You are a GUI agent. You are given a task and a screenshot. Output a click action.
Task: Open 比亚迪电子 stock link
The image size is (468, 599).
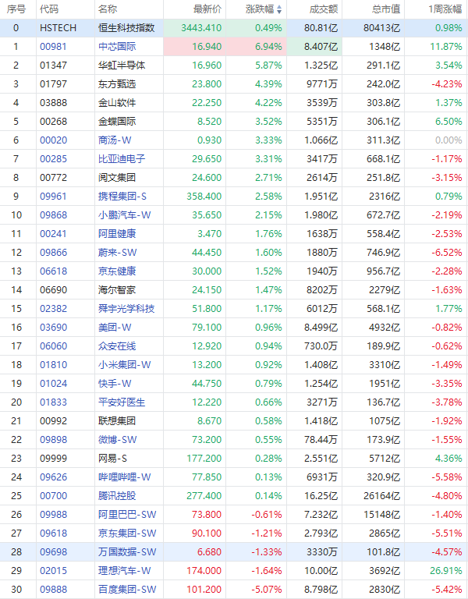122,159
